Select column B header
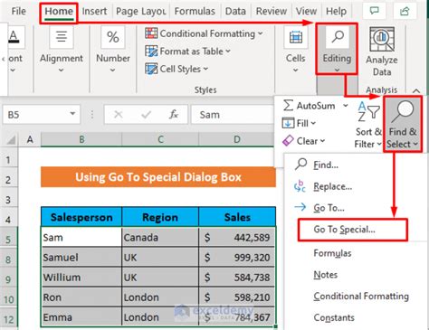This screenshot has height=330, width=429. point(81,139)
